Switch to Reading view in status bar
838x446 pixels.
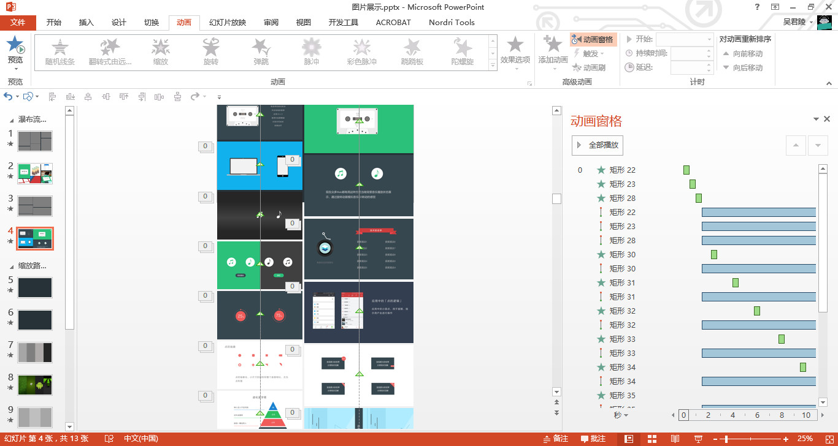pos(675,439)
